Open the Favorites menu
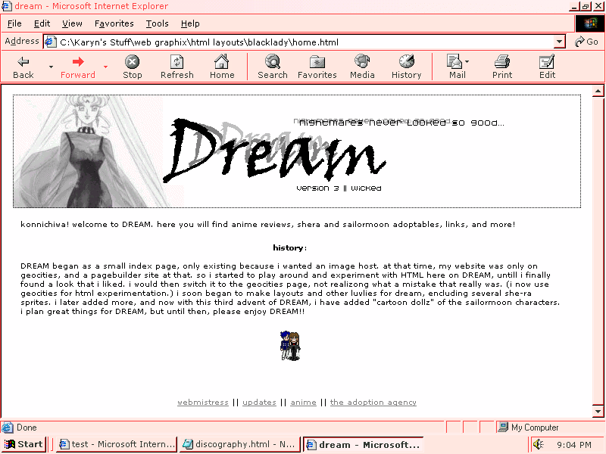 114,23
